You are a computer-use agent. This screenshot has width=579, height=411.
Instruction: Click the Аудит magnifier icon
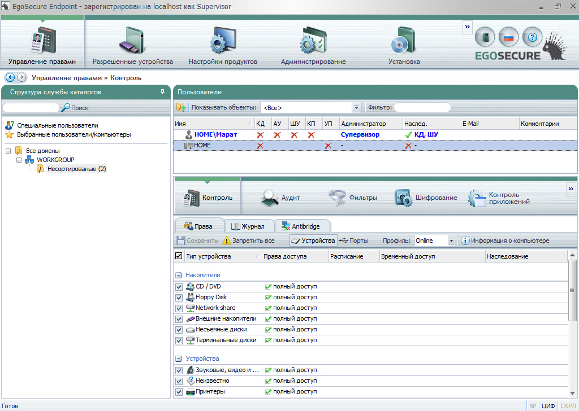[x=270, y=198]
